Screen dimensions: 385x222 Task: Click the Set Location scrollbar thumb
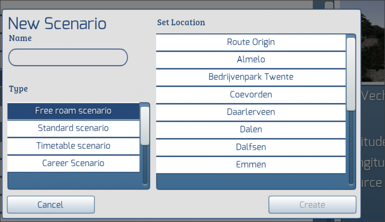coord(351,74)
